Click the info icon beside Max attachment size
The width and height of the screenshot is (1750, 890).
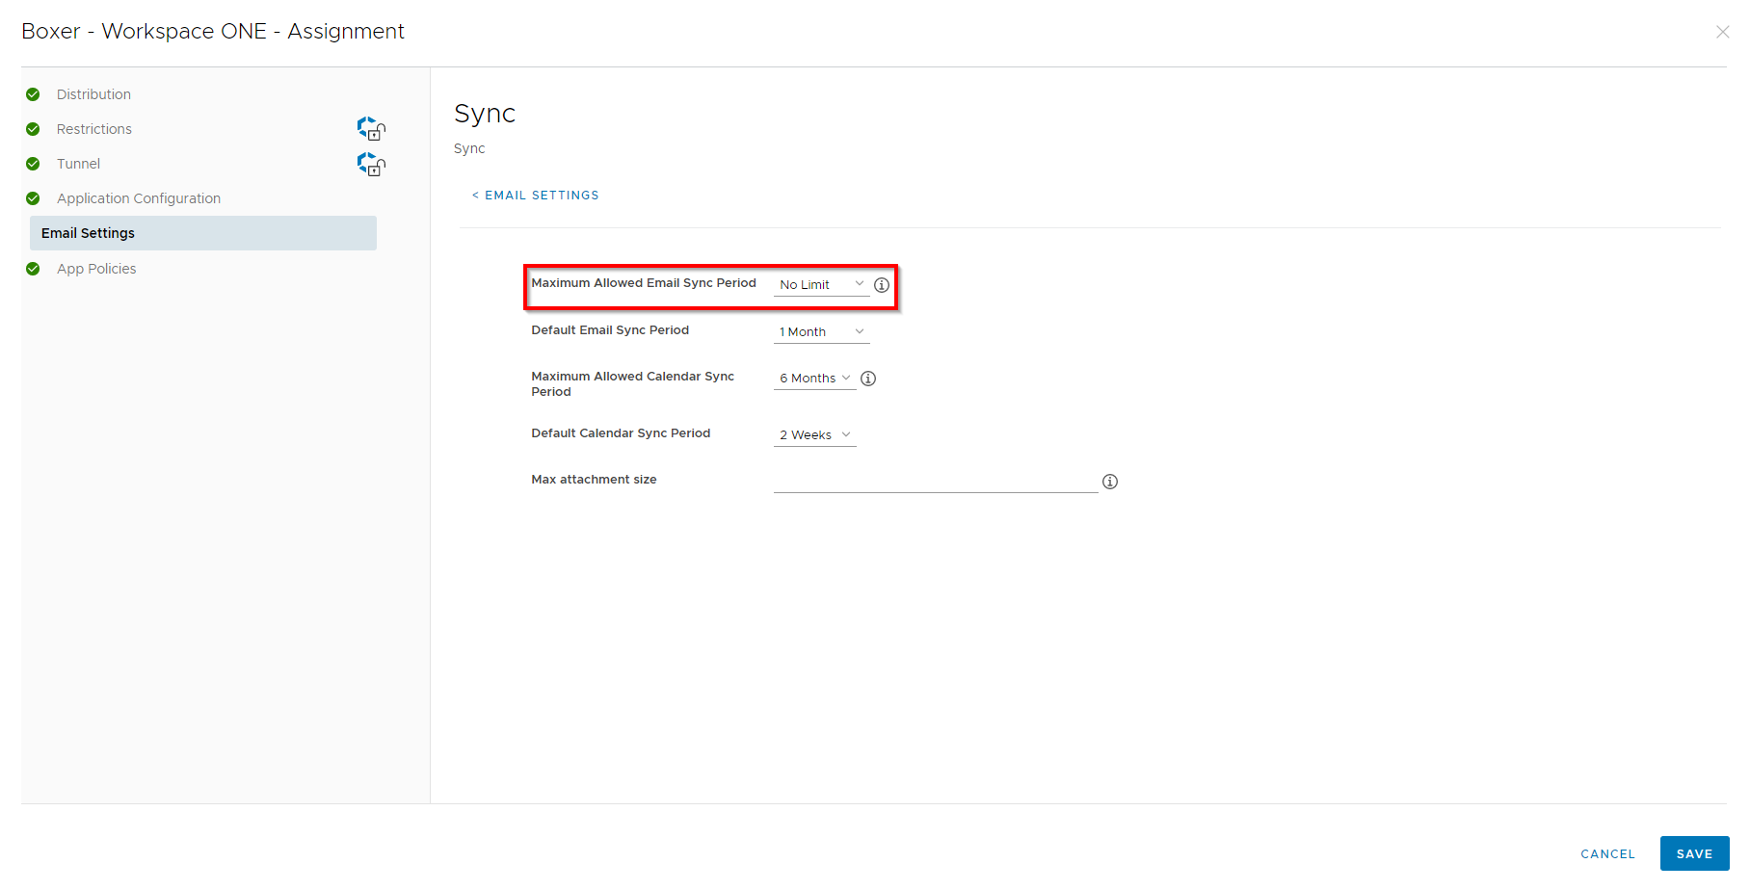click(1110, 481)
